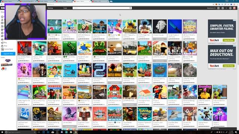Image resolution: width=239 pixels, height=134 pixels.
Task: Click the search magnifier icon in search box
Action: (130, 8)
